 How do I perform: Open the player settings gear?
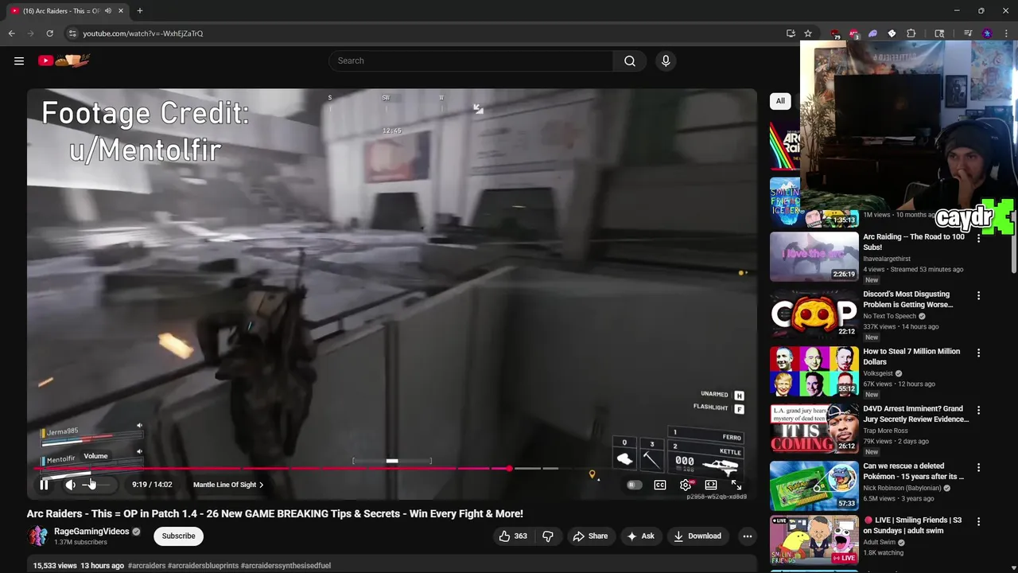[686, 485]
